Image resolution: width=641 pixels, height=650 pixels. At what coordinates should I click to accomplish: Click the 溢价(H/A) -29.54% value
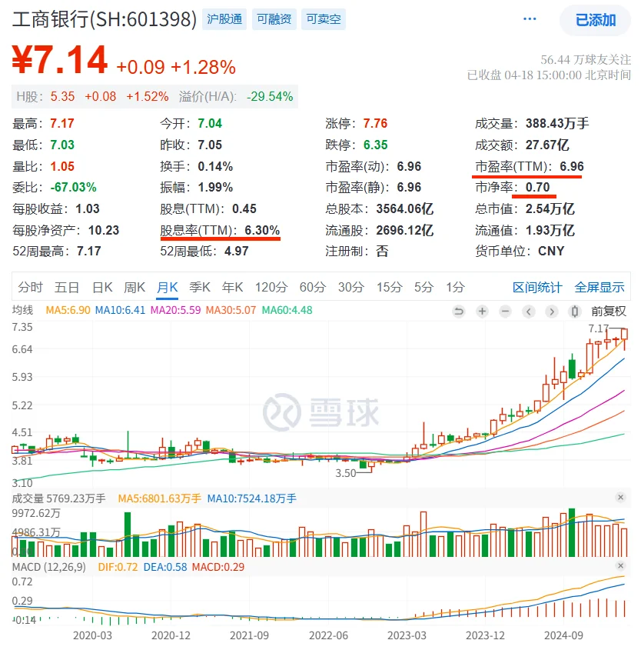270,96
